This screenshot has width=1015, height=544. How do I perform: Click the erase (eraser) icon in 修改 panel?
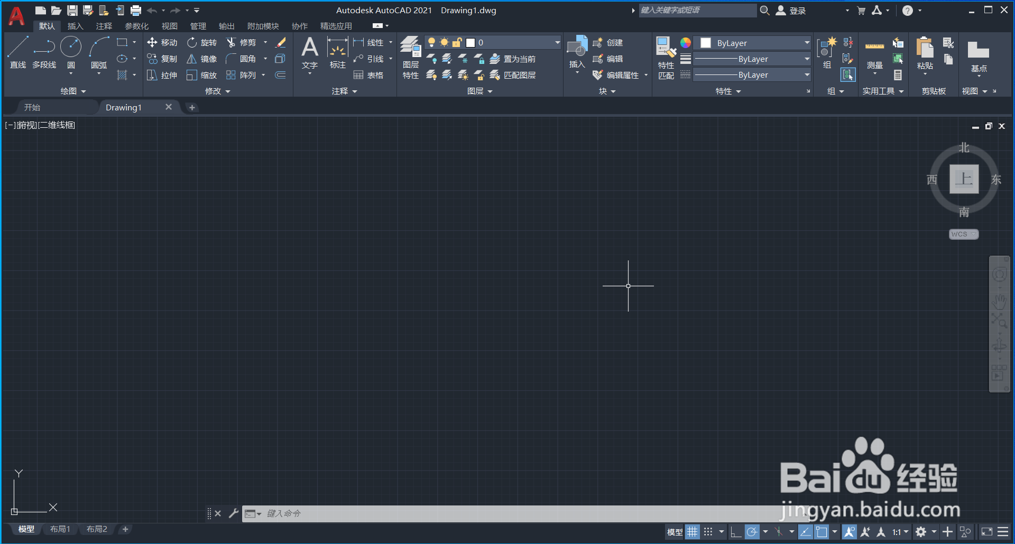click(281, 42)
